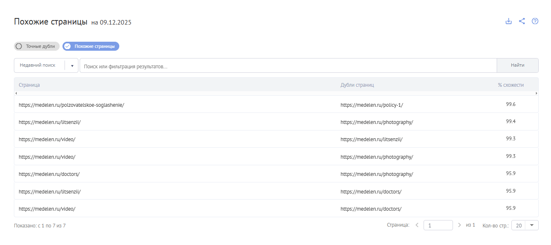
Task: Click the table's left scroll arrow
Action: 16,93
